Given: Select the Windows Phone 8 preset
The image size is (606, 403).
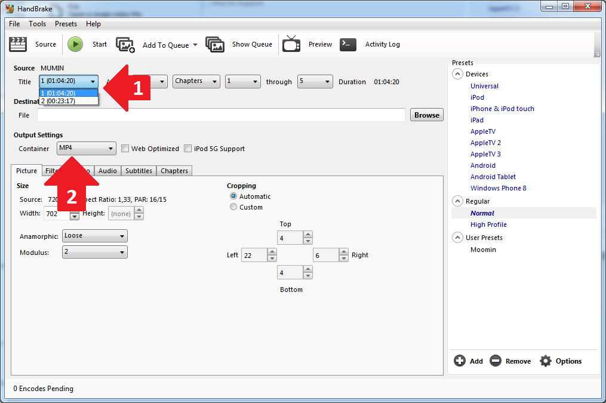Looking at the screenshot, I should pos(498,188).
